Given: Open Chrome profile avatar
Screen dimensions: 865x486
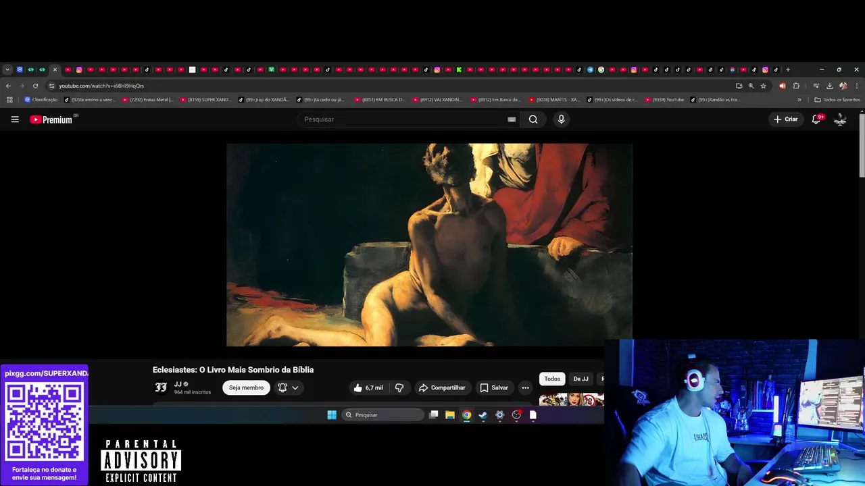Looking at the screenshot, I should tap(843, 86).
